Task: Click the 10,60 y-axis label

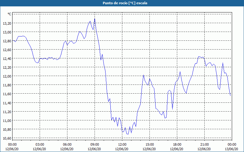Action: (x=7, y=138)
